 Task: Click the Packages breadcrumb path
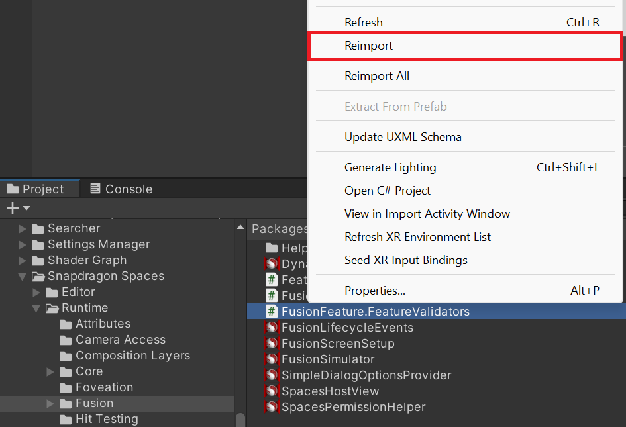(280, 229)
